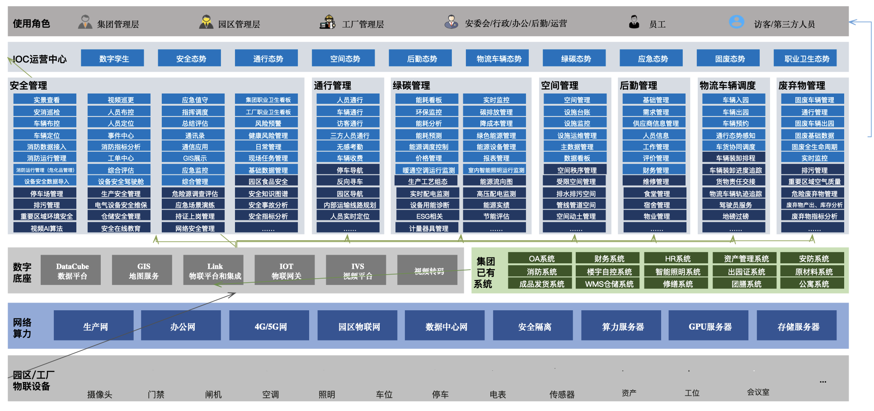874x411 pixels.
Task: Click the 危险废弃物管理 item
Action: [x=813, y=193]
